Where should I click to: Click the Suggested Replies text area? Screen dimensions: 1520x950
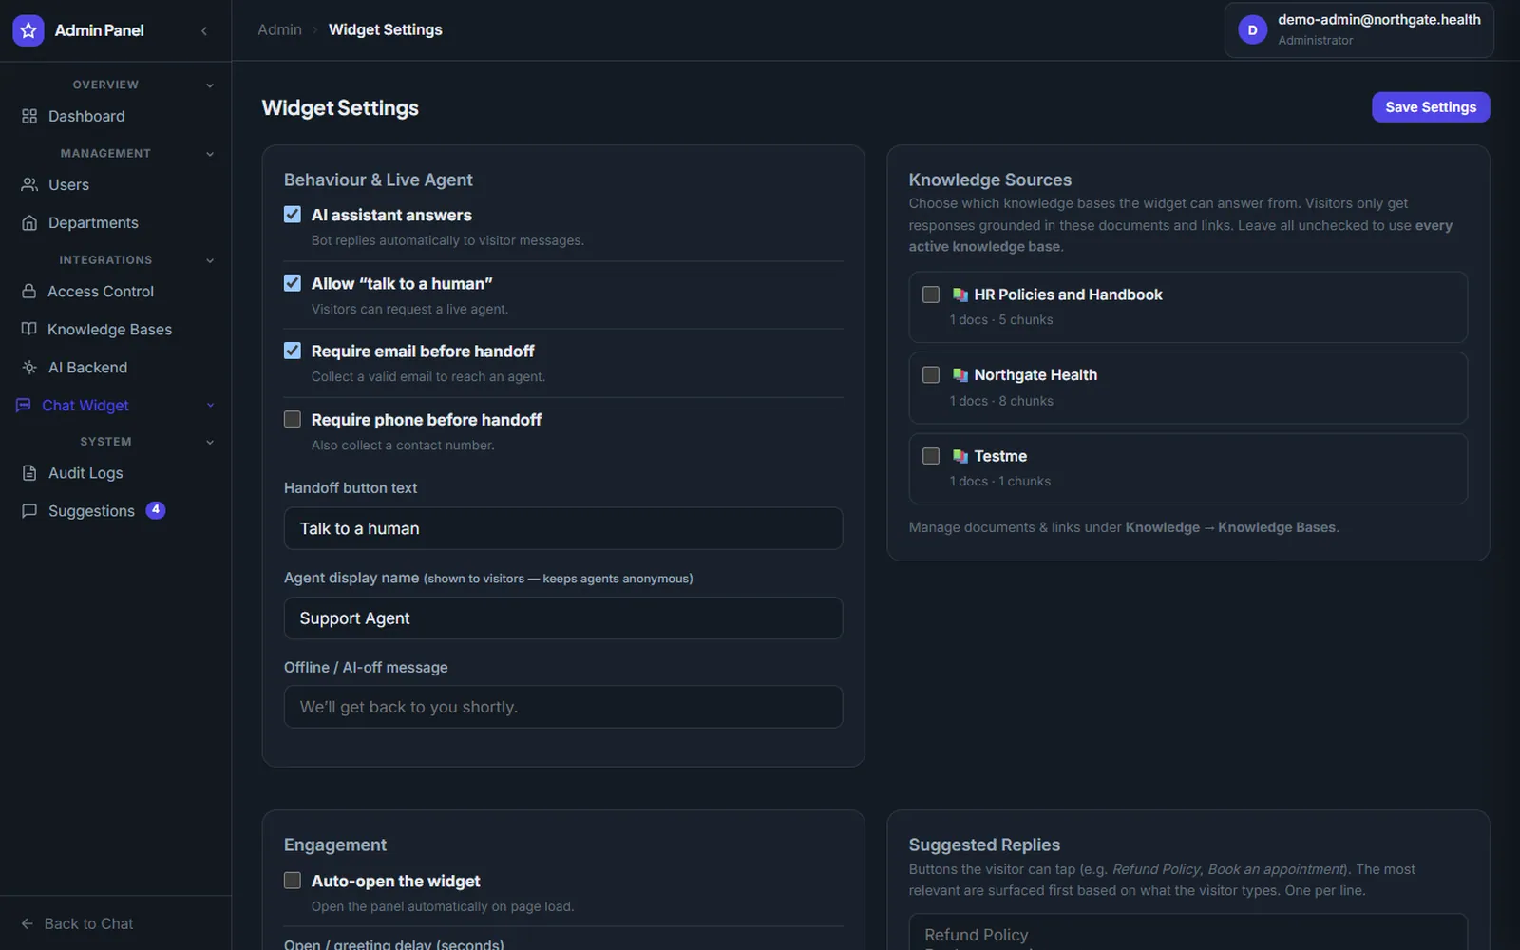point(1188,932)
